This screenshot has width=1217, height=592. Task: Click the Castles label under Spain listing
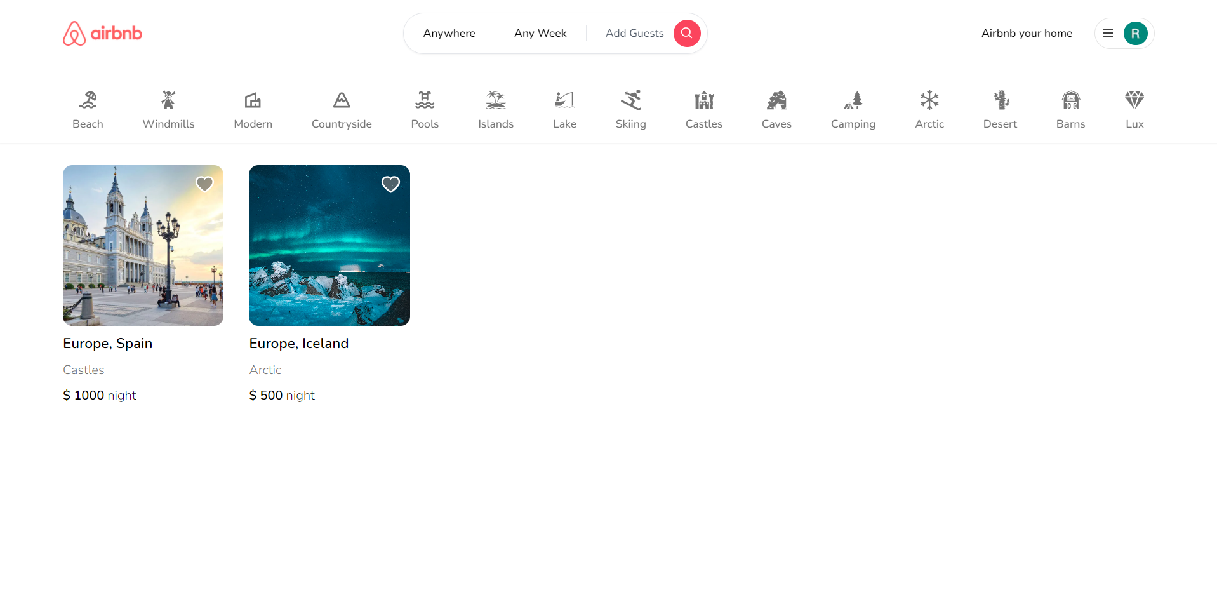point(84,370)
